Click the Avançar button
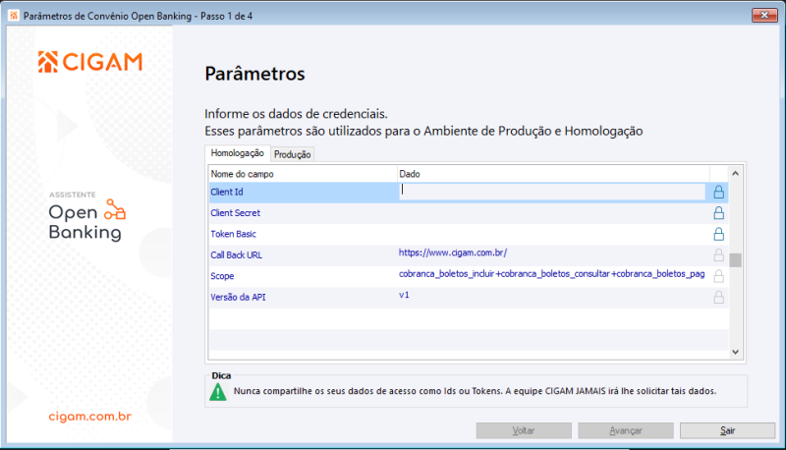This screenshot has height=450, width=786. click(626, 430)
